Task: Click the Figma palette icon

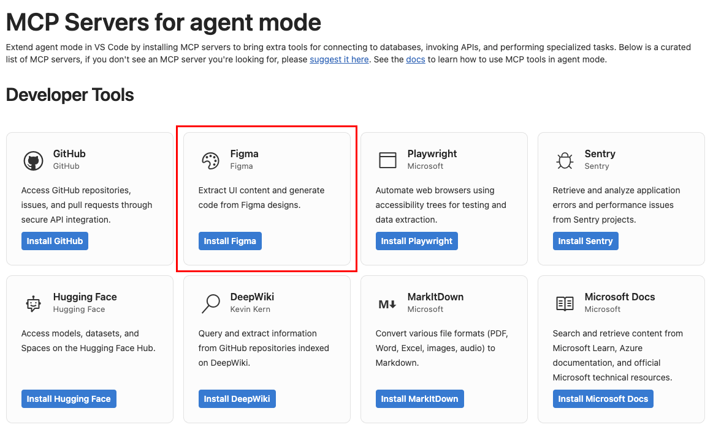Action: click(210, 161)
